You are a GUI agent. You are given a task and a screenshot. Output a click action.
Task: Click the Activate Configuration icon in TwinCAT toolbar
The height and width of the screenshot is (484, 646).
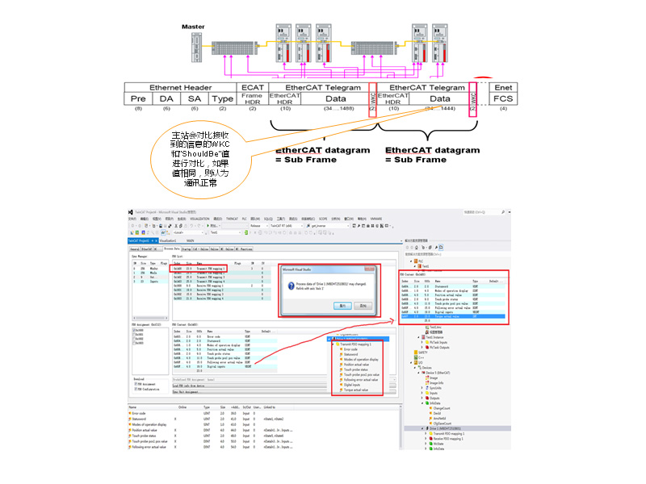point(132,232)
